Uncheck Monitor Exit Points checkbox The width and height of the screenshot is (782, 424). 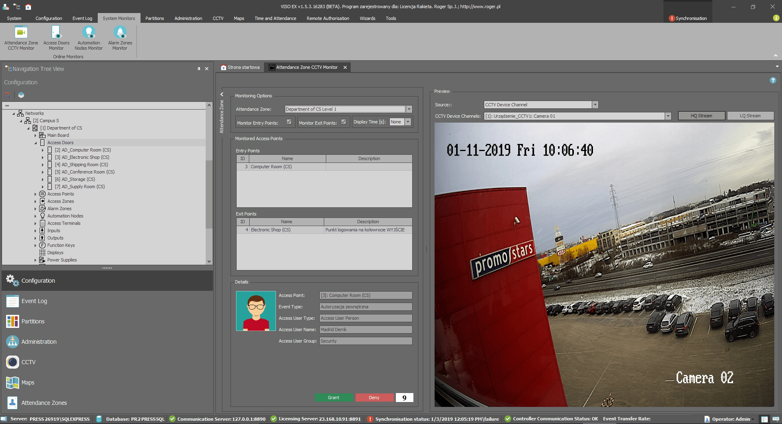[343, 122]
